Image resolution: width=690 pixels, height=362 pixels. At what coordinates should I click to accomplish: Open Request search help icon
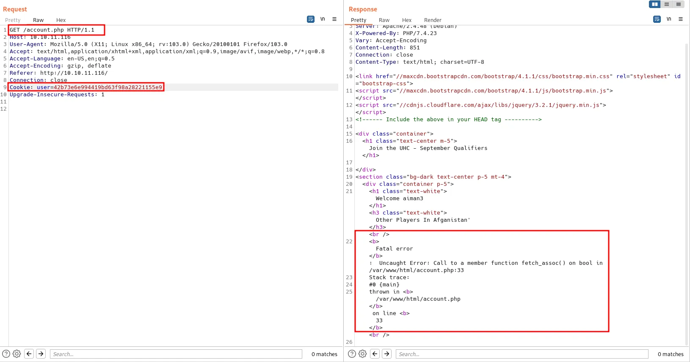click(x=6, y=354)
